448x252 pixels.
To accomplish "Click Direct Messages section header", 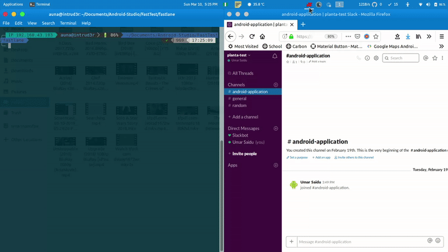I will point(244,128).
